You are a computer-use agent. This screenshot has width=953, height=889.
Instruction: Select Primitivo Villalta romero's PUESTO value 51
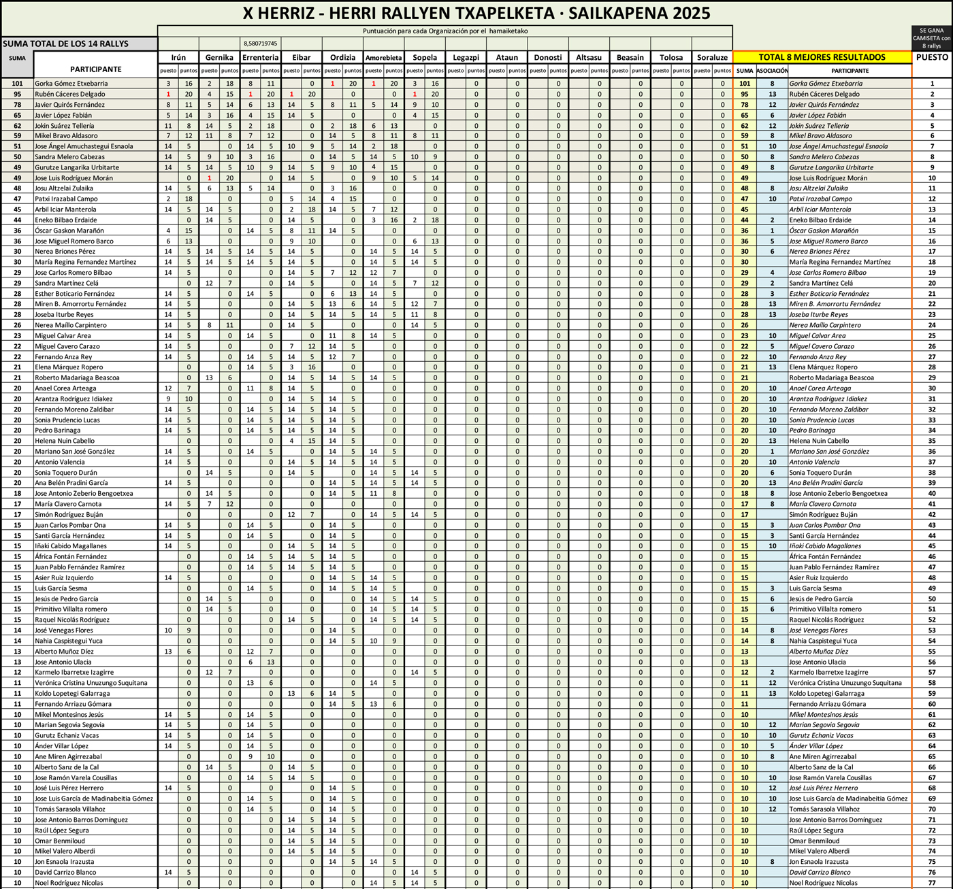coord(933,609)
